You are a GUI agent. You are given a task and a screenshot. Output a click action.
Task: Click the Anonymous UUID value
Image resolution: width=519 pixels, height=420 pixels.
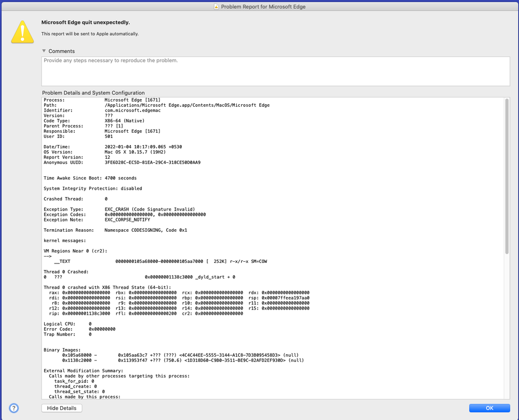tap(153, 162)
